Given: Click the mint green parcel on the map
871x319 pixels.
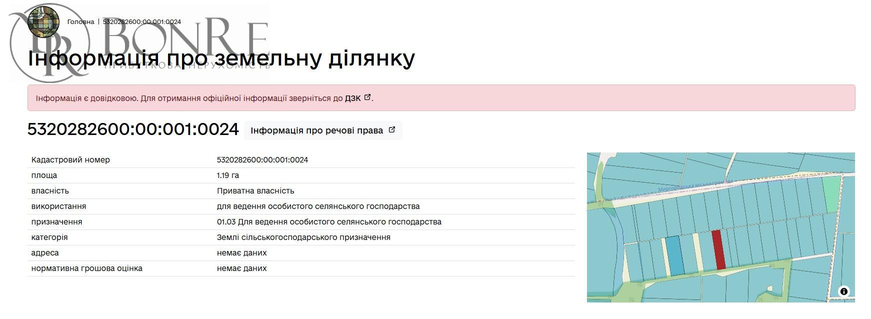Looking at the screenshot, I should tap(831, 193).
